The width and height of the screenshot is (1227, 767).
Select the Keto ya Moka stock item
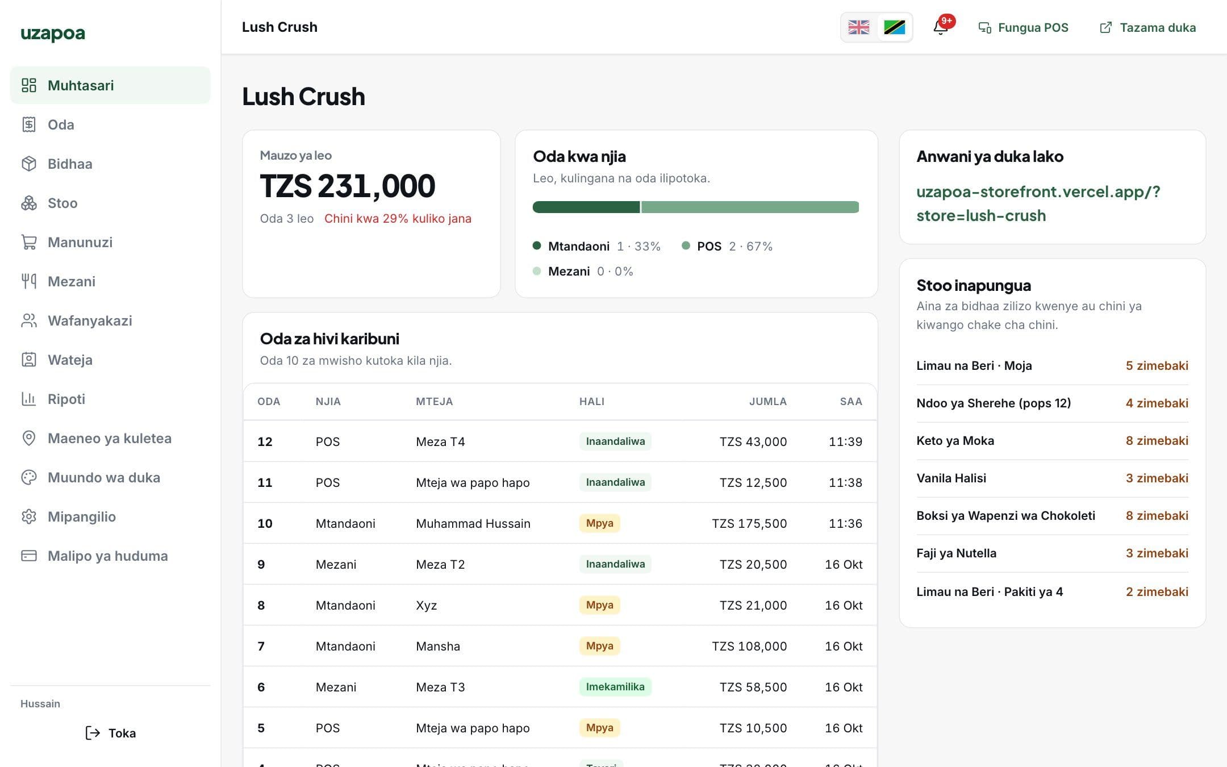point(1052,440)
